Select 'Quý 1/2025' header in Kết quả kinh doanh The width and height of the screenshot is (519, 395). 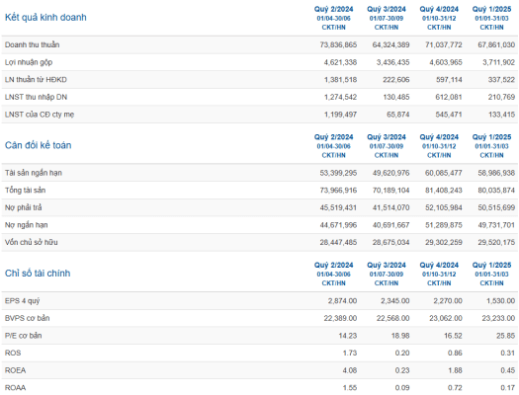[x=491, y=9]
